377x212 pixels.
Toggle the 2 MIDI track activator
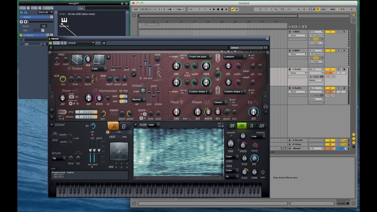point(330,51)
